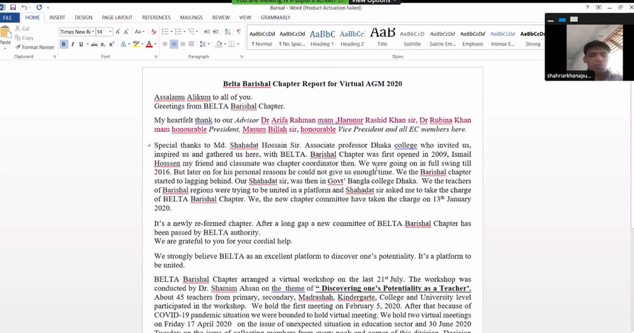Undo the last action in the quick-access toolbar
This screenshot has height=333, width=634.
[x=24, y=7]
